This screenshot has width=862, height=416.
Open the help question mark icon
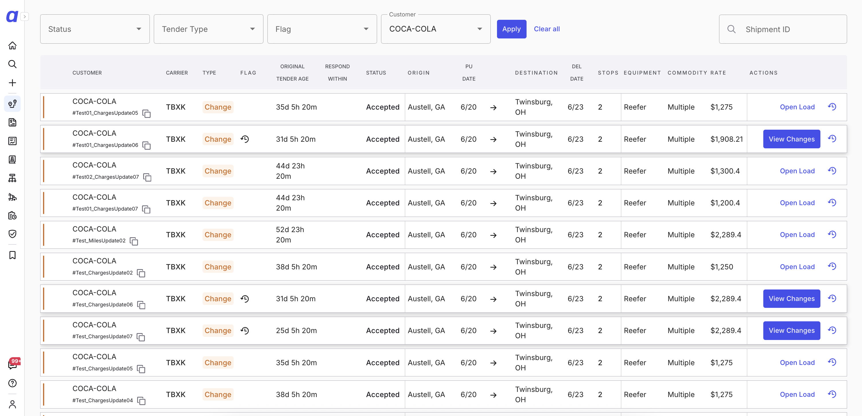[x=12, y=383]
